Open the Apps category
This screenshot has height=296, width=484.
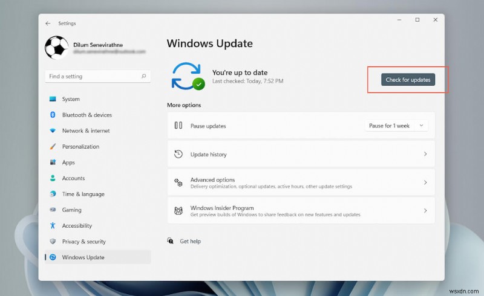[98, 162]
